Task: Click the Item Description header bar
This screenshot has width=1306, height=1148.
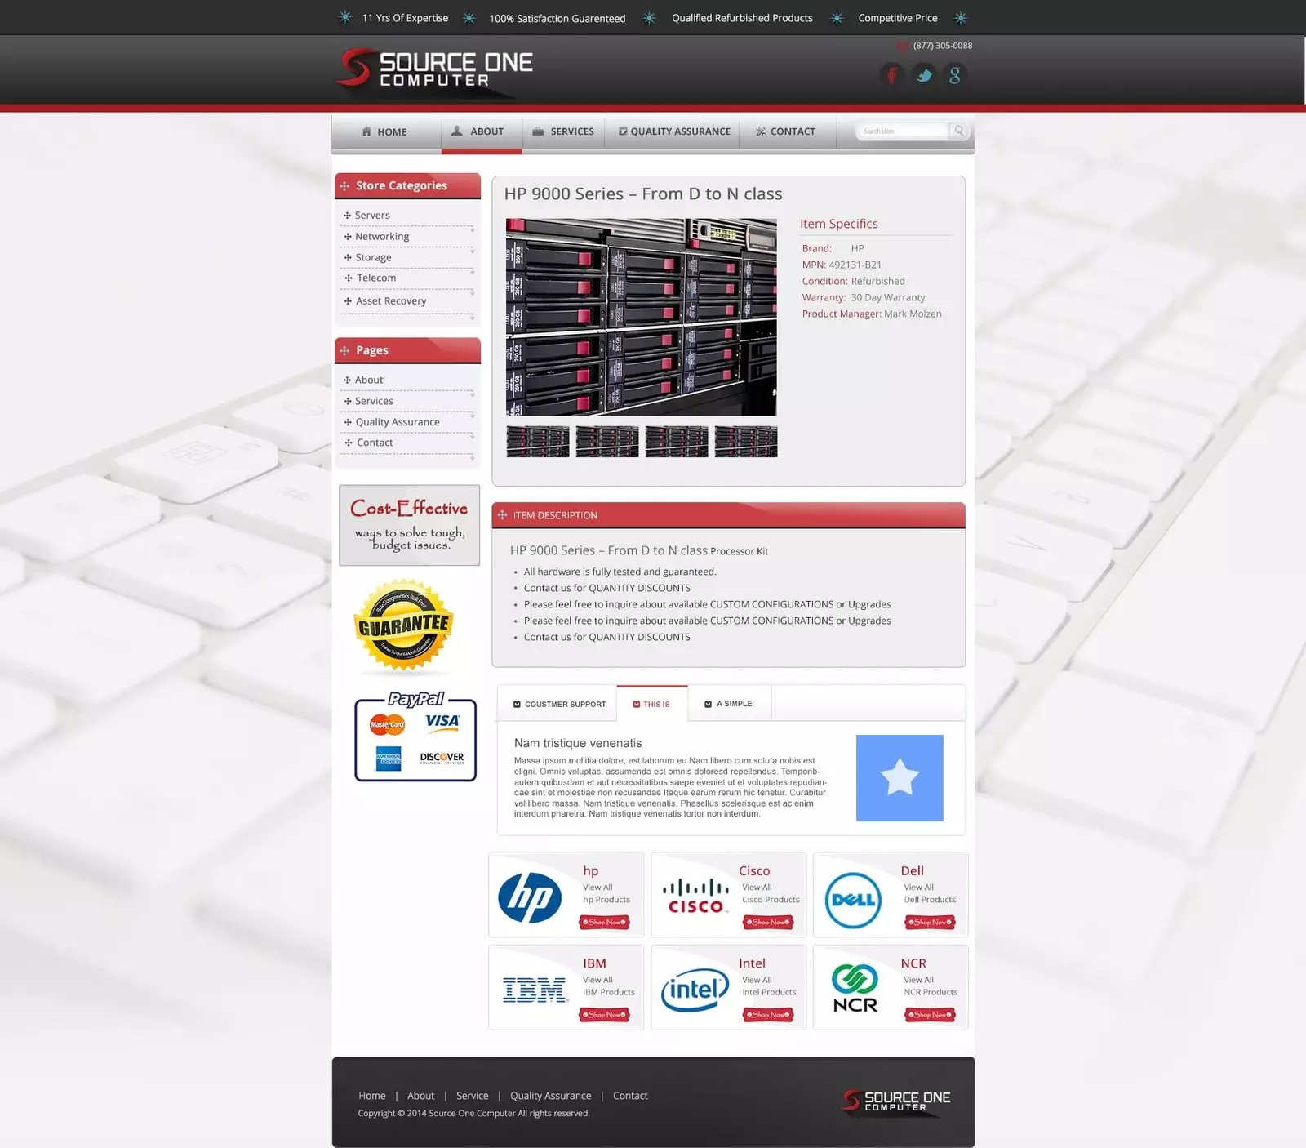Action: pos(728,515)
